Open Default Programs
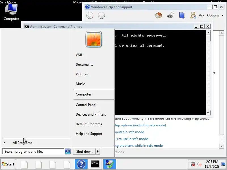This screenshot has width=227, height=170. [89, 124]
